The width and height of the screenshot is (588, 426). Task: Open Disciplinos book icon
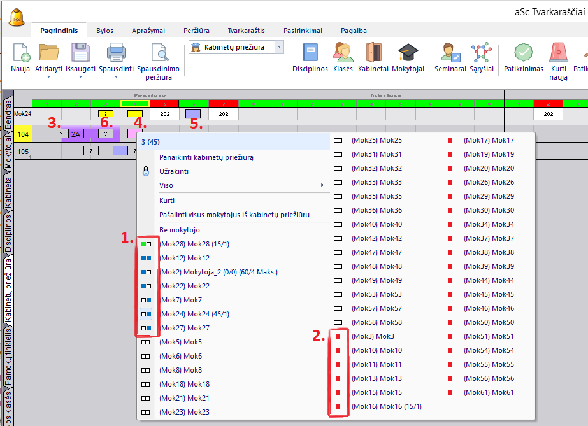point(310,53)
